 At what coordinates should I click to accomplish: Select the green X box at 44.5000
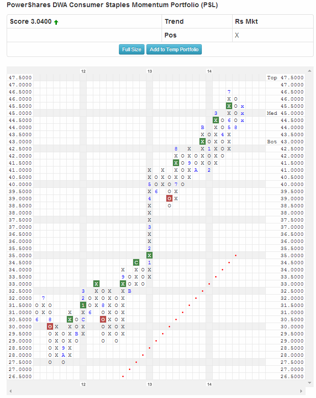(x=216, y=120)
